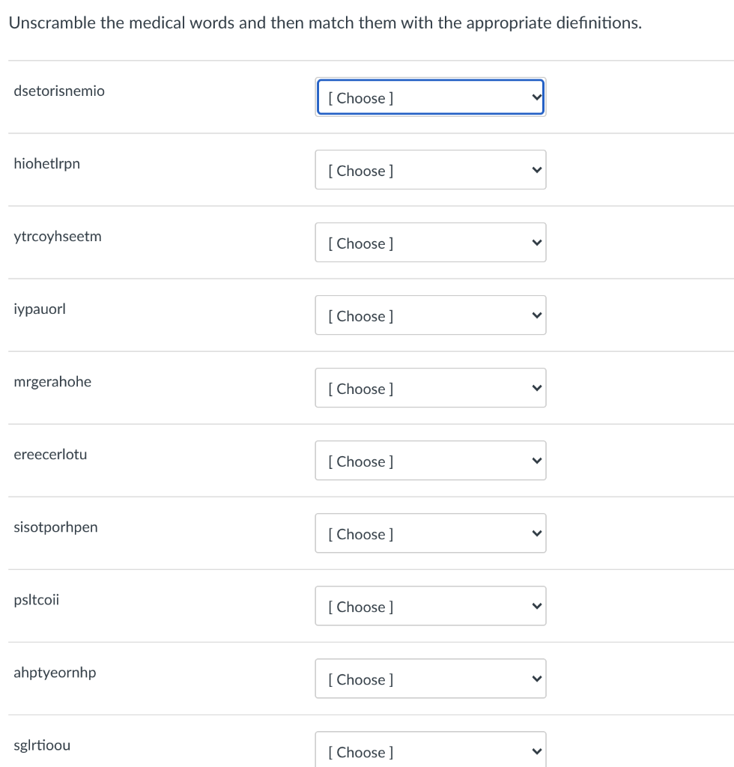Click the chevron arrow in dsetorisnemio's select box
The height and width of the screenshot is (767, 734).
(536, 97)
